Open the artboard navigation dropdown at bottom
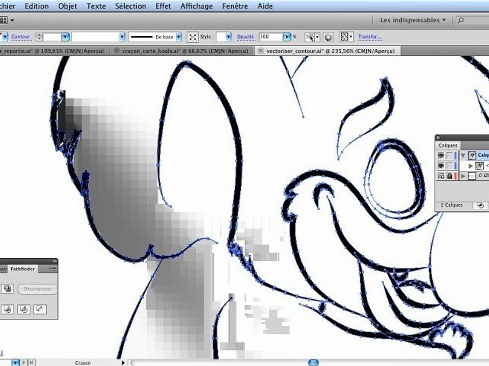 click(15, 362)
